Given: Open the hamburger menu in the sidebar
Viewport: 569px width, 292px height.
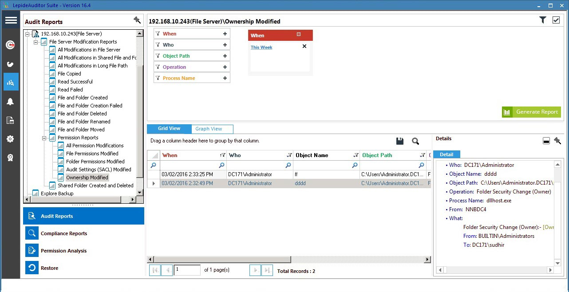Looking at the screenshot, I should (x=11, y=20).
